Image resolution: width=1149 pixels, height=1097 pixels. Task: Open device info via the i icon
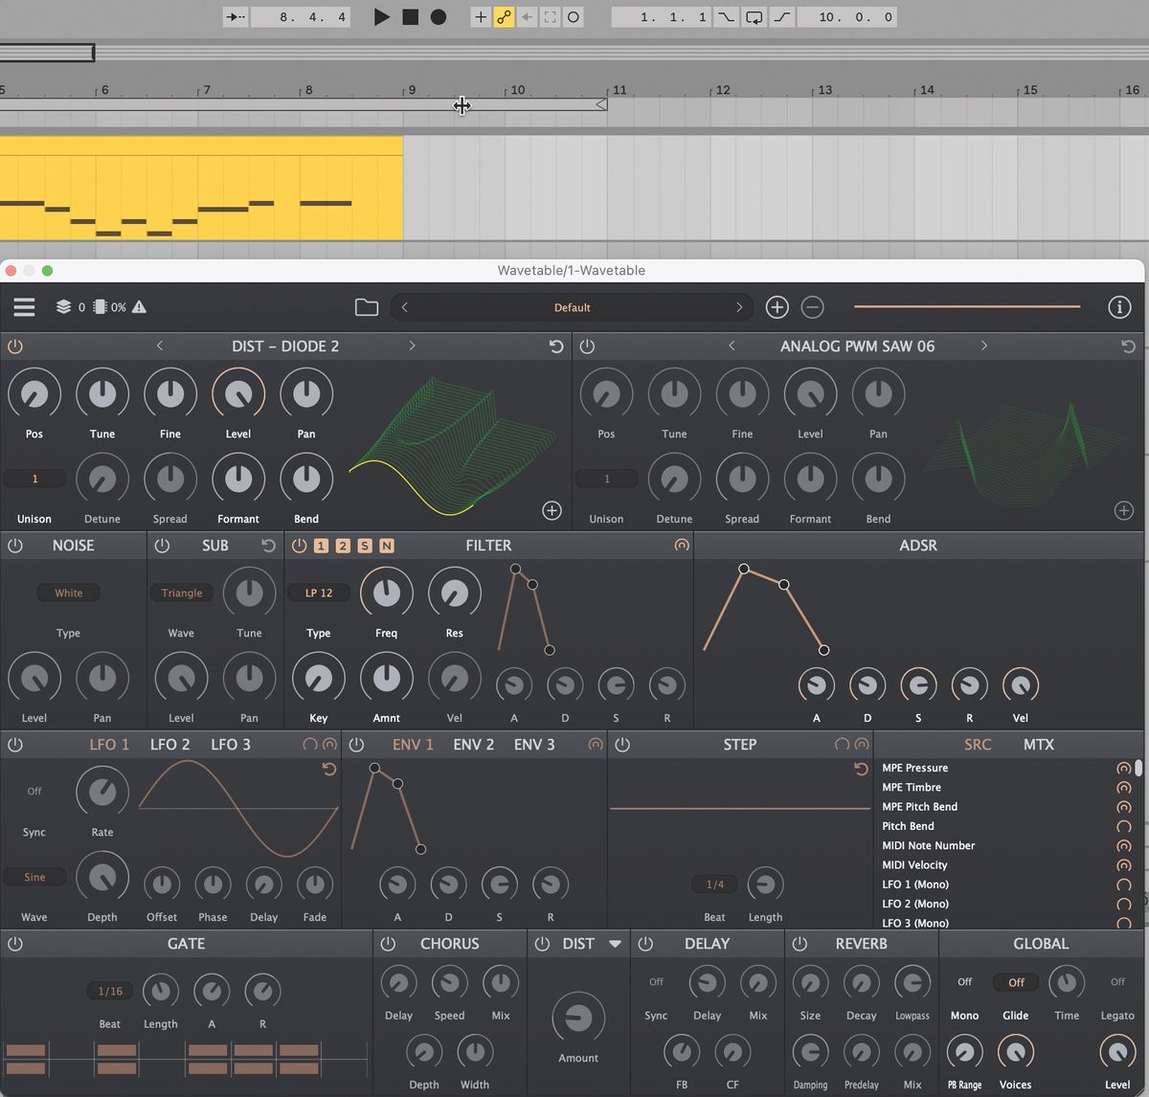pos(1118,307)
